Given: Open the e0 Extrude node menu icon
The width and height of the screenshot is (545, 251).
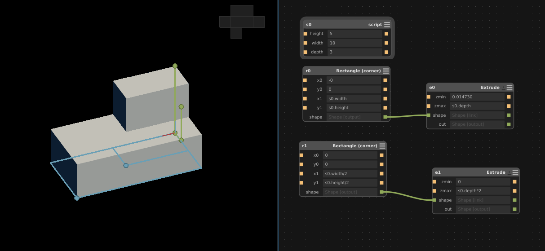Looking at the screenshot, I should [510, 88].
